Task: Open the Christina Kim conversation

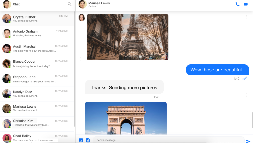Action: point(37,124)
